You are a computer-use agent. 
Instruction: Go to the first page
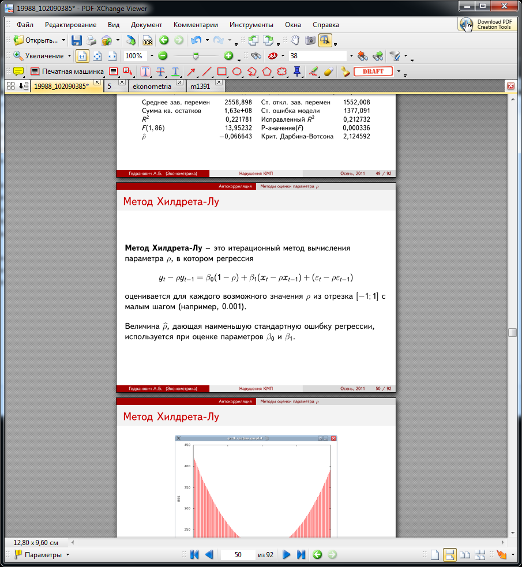194,555
